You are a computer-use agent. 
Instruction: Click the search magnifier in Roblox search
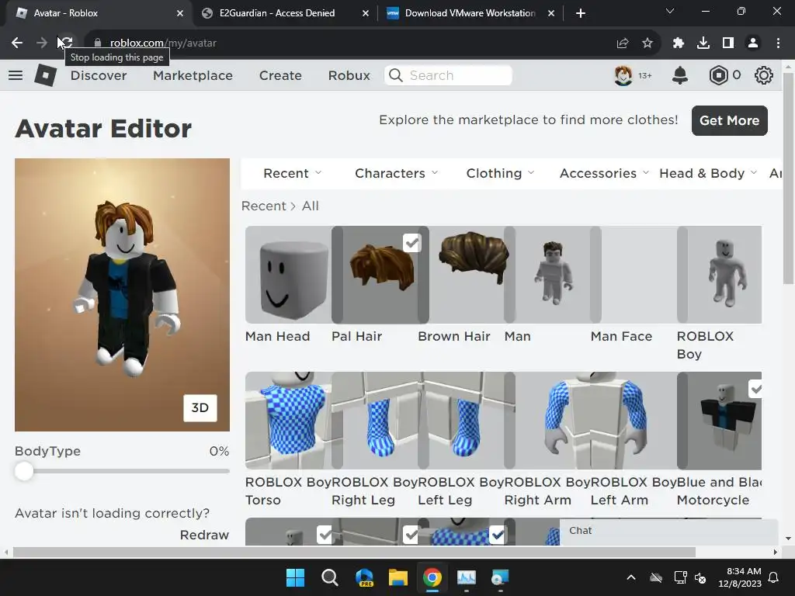(x=396, y=75)
